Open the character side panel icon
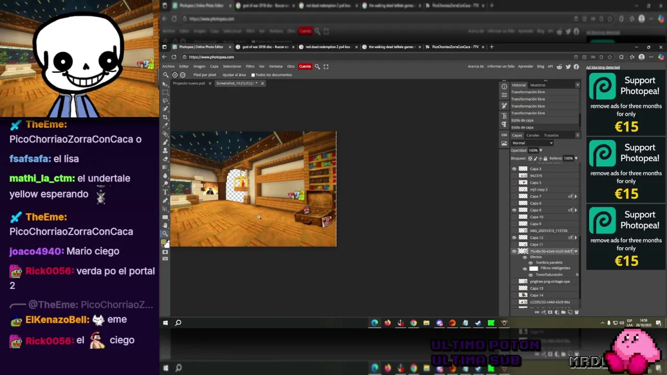 point(504,116)
